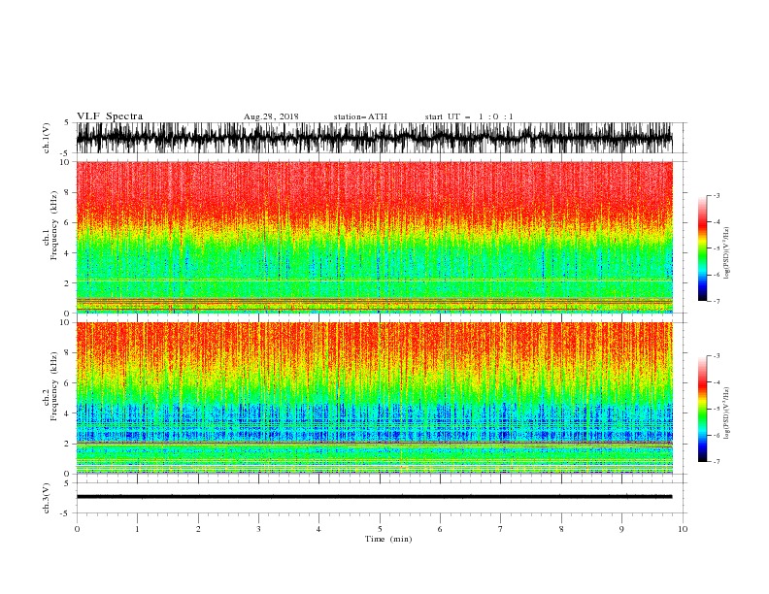Click the 2 kHz horizontal line in ch.2 spectrogram

(x=374, y=443)
